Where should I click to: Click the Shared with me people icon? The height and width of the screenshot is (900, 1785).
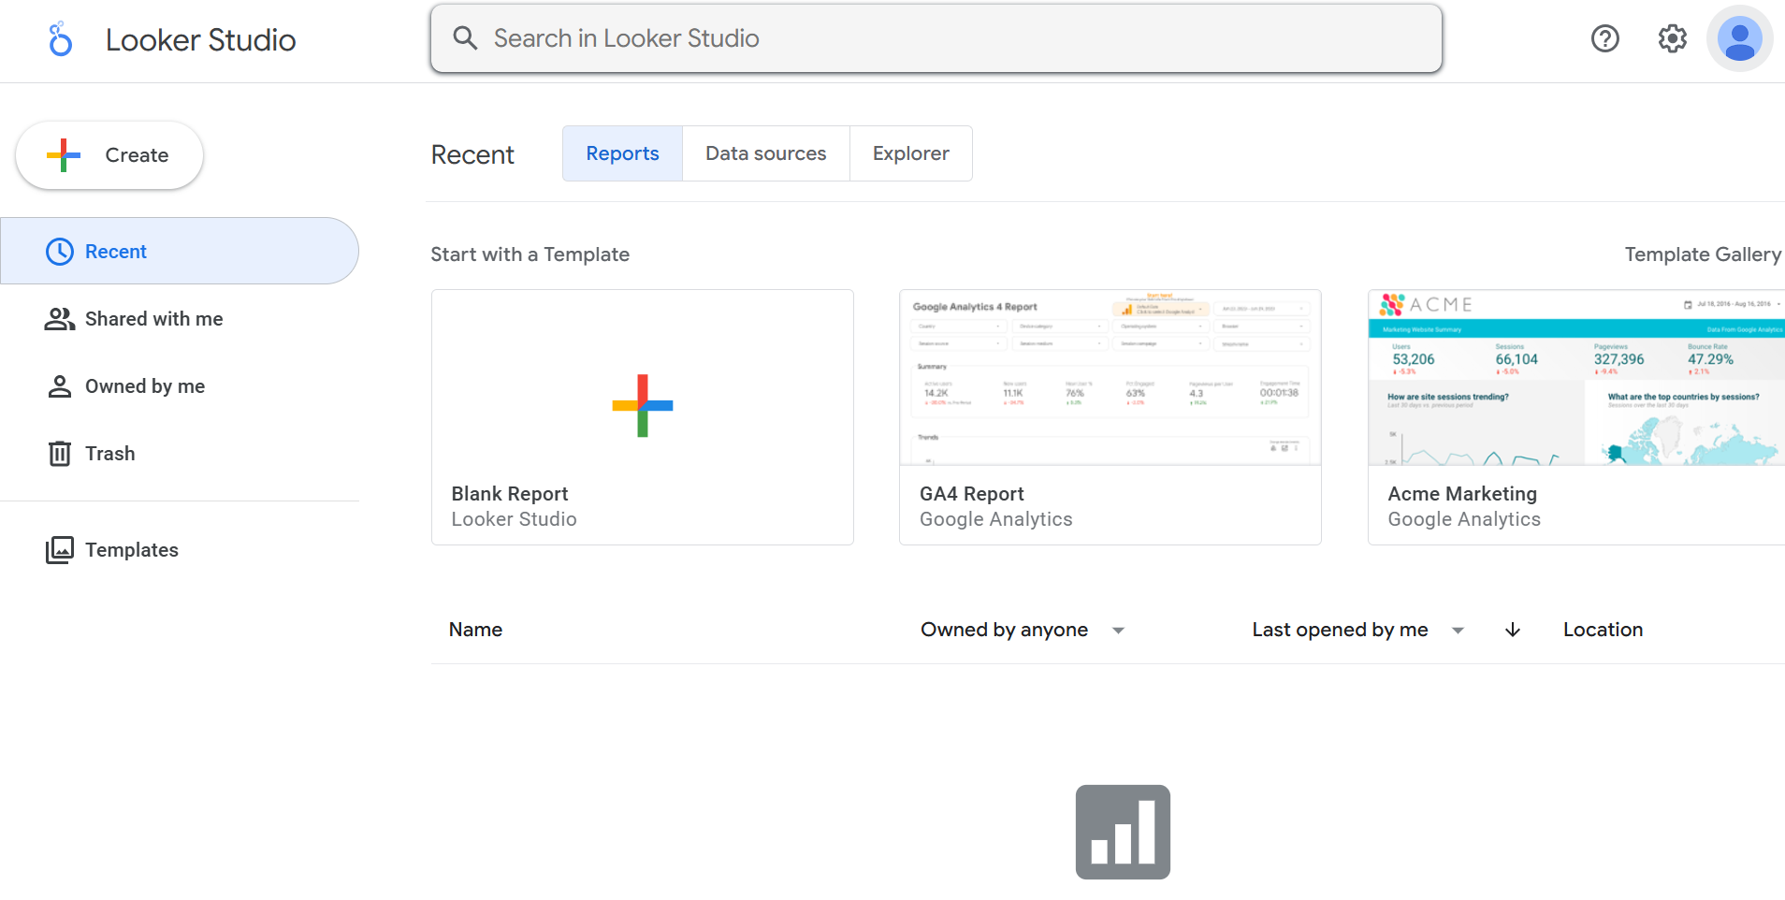coord(60,318)
